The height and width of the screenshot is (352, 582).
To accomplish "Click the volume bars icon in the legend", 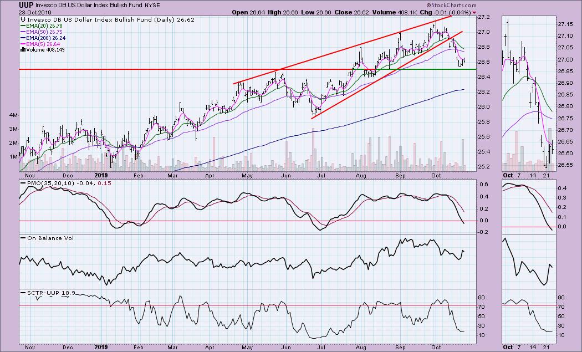I will click(23, 49).
